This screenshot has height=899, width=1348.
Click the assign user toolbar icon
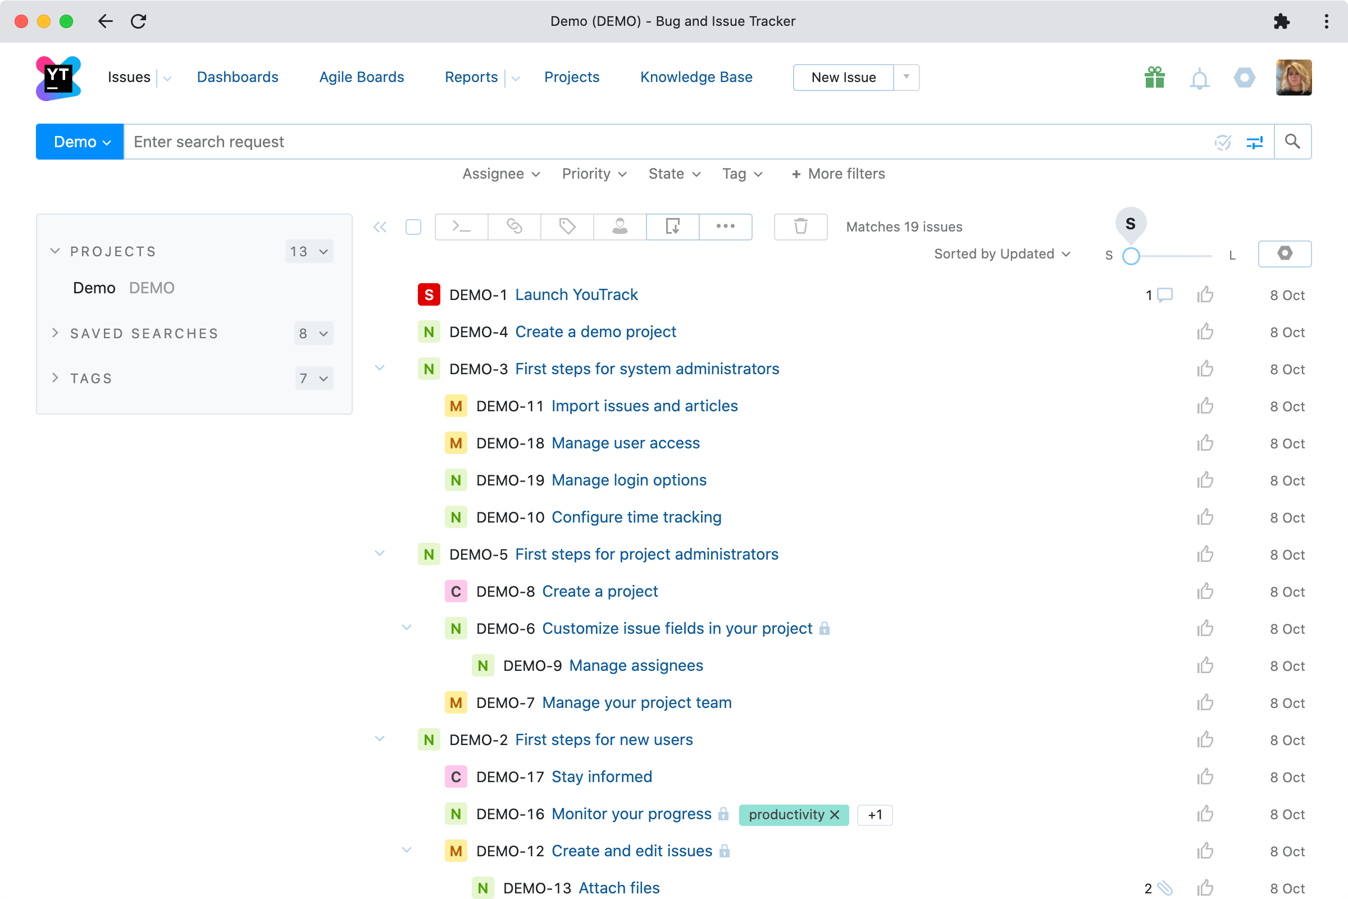click(x=620, y=226)
